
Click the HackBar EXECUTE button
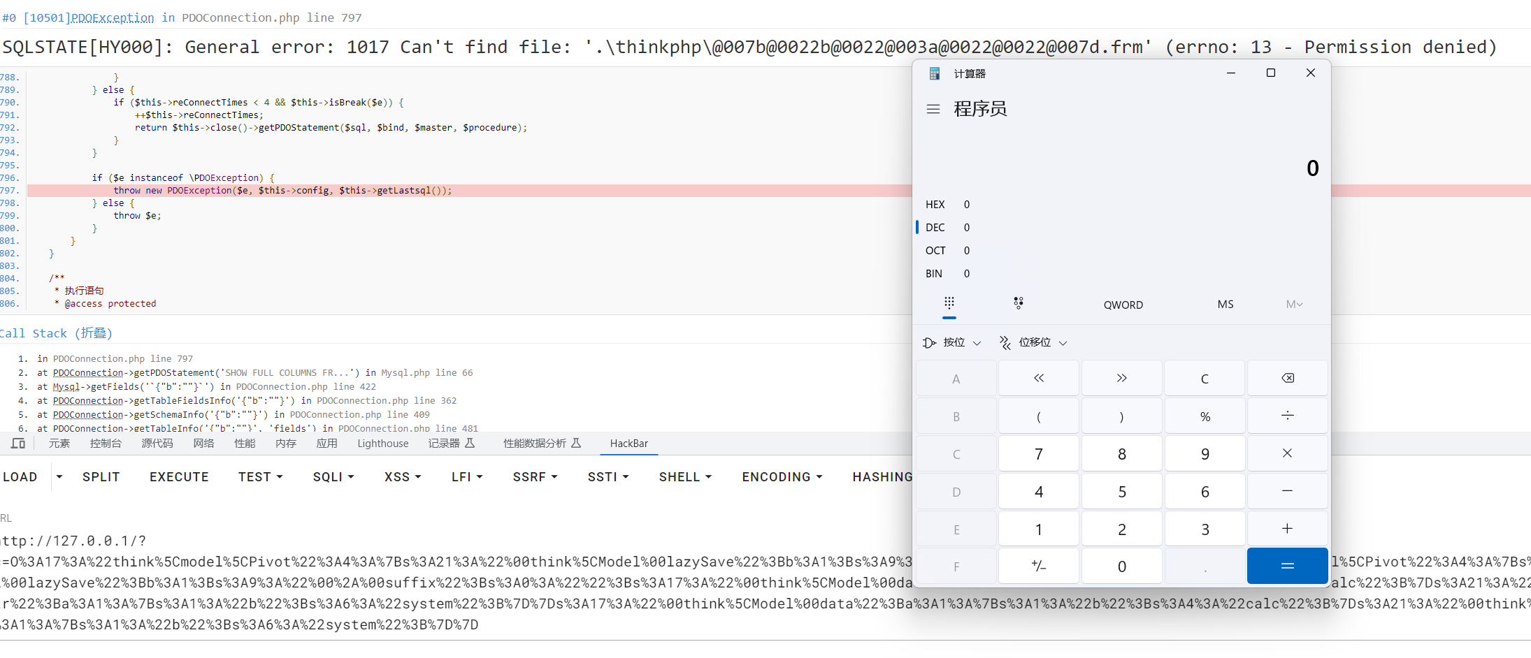pos(179,476)
